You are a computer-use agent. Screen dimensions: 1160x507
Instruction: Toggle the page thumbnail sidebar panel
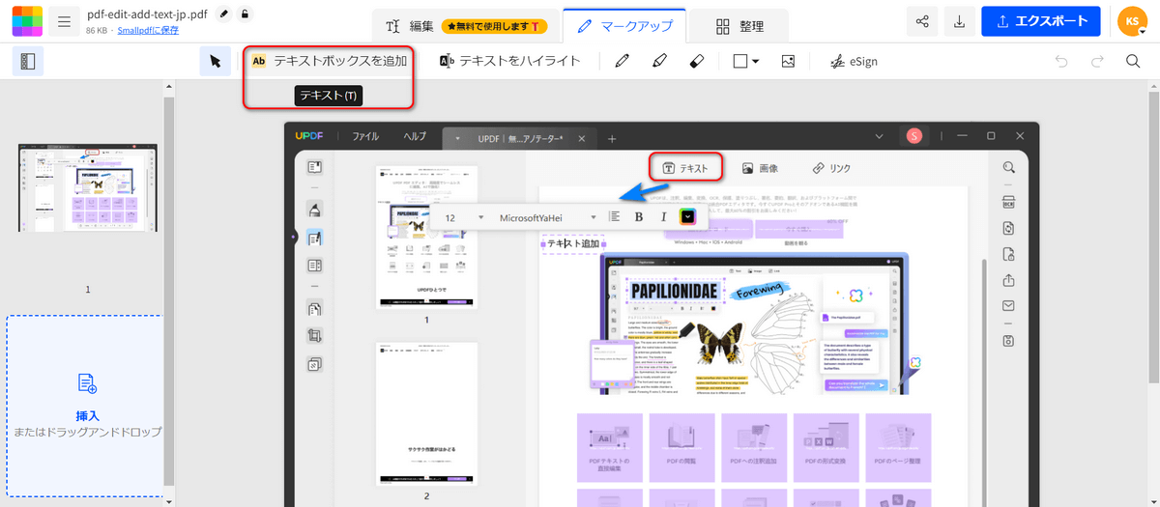click(x=28, y=61)
